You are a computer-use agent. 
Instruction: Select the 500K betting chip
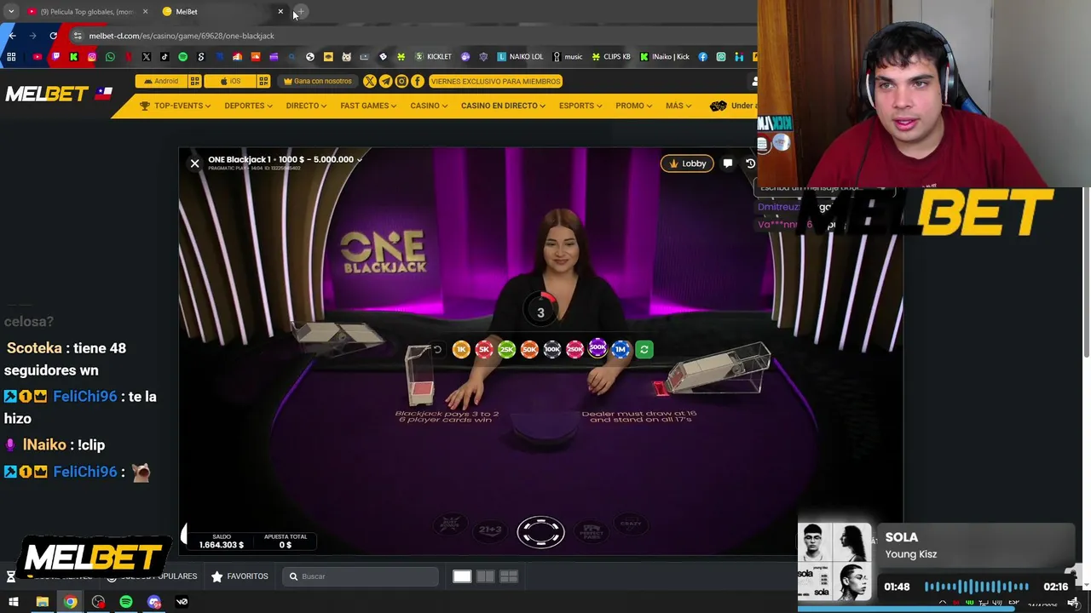click(597, 347)
